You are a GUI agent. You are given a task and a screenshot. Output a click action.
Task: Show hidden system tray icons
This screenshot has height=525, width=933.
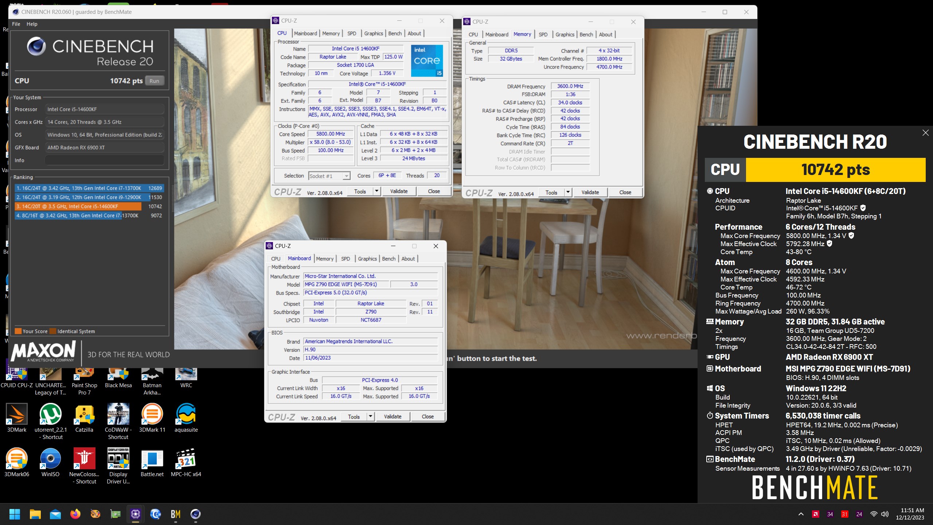801,514
